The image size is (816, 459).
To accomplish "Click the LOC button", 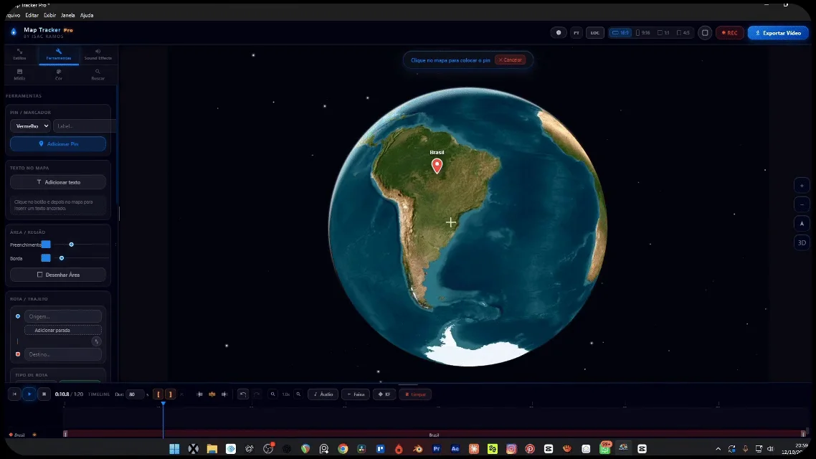I will click(595, 32).
